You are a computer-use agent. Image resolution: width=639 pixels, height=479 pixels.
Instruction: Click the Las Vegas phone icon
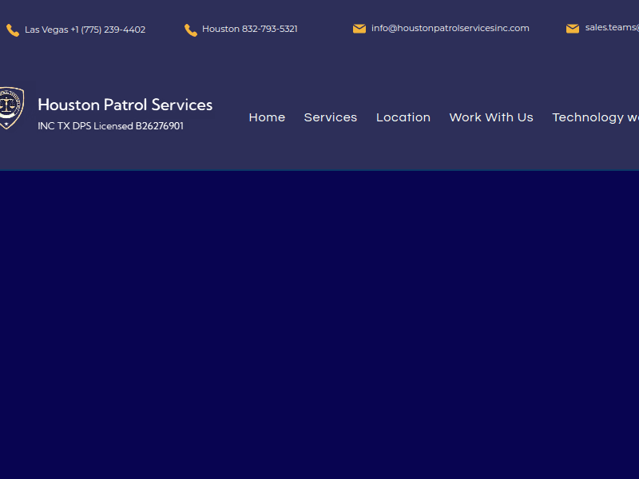point(13,30)
